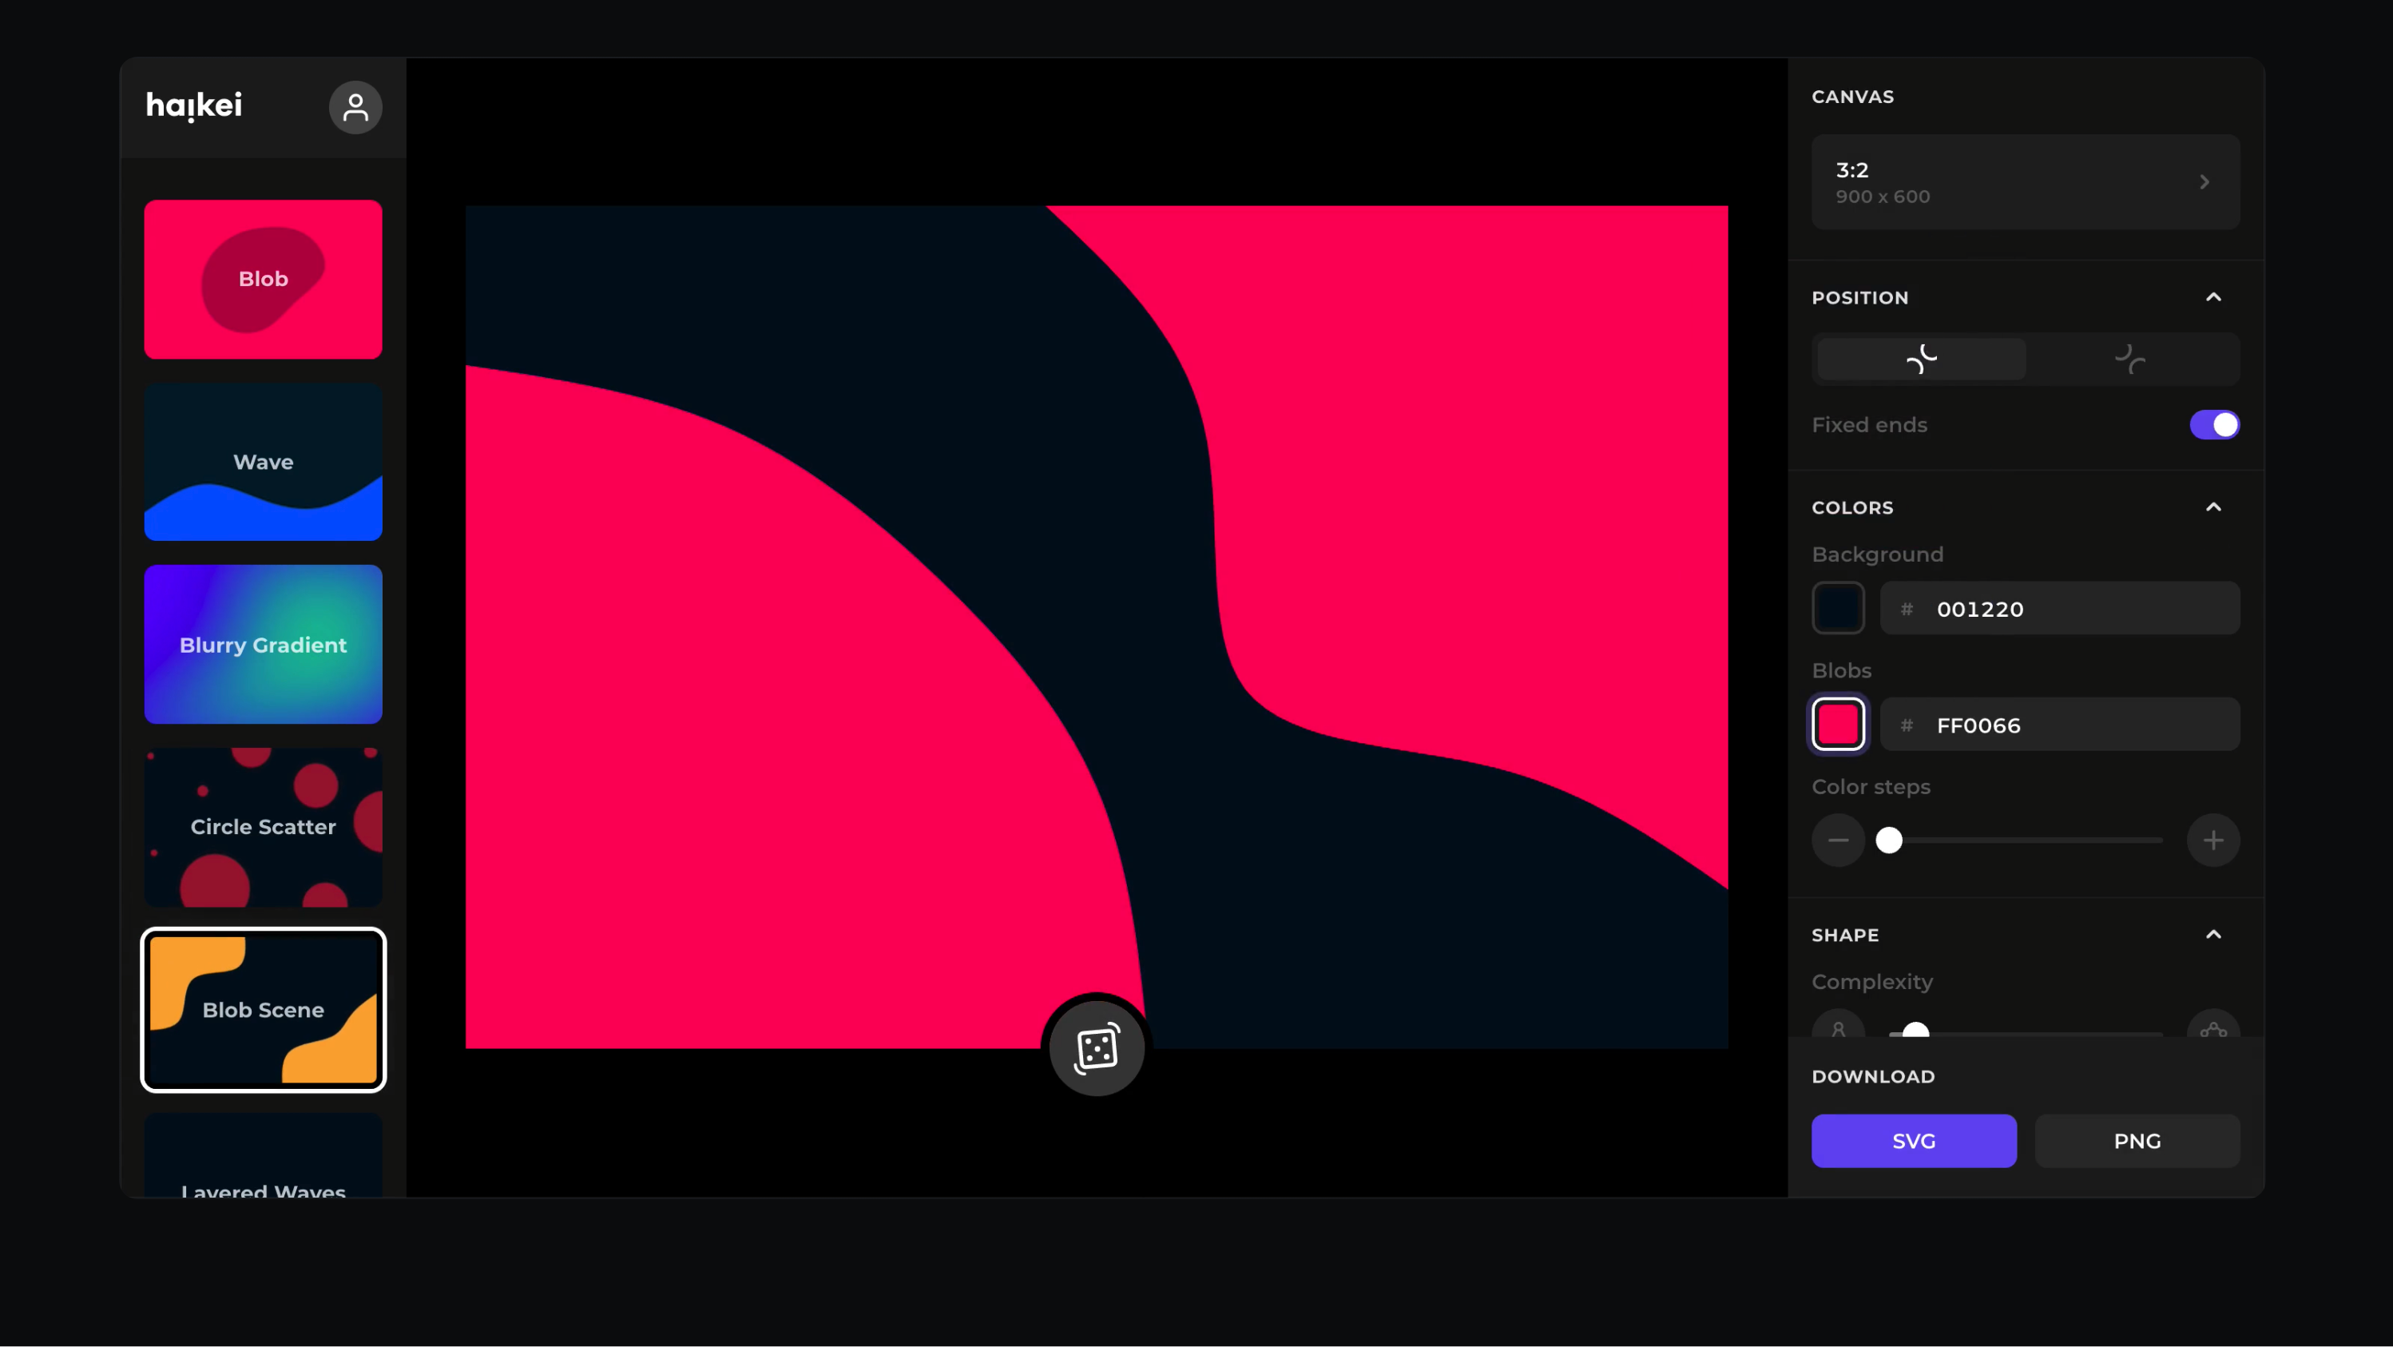Click the 'CANVAS' heading
Image resolution: width=2393 pixels, height=1347 pixels.
[1852, 97]
